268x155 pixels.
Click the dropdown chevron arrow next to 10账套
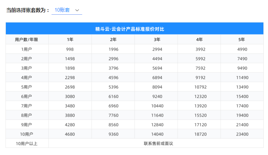[77, 10]
